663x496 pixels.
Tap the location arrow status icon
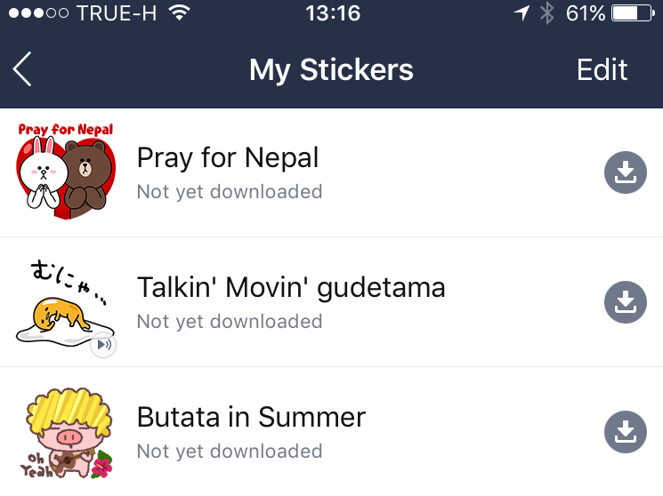pyautogui.click(x=522, y=13)
